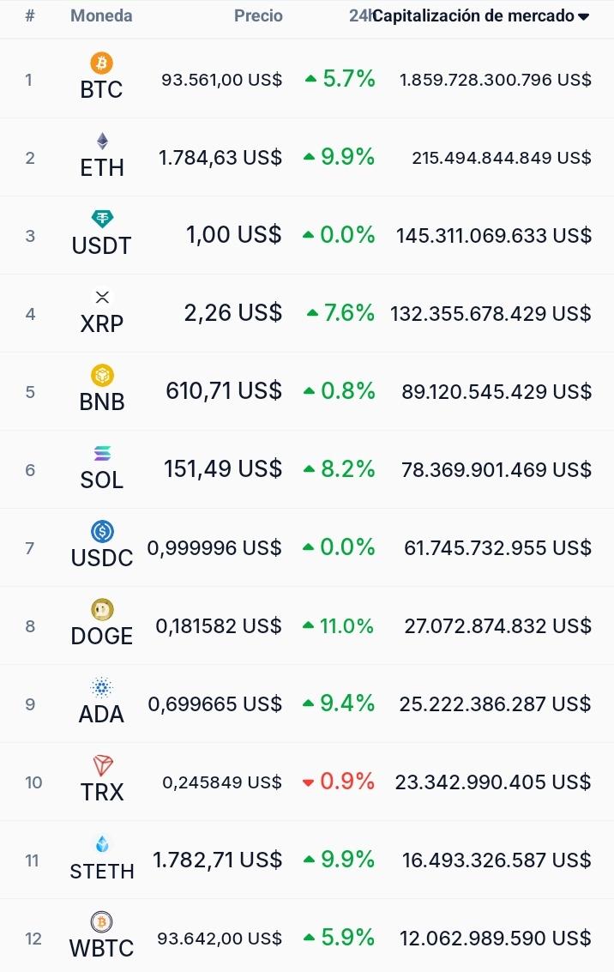This screenshot has height=972, width=614.
Task: Click the Bitcoin coin icon
Action: pyautogui.click(x=101, y=63)
